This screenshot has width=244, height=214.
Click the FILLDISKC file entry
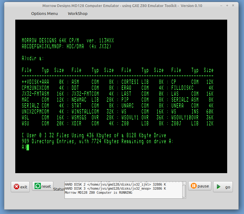pos(193,88)
